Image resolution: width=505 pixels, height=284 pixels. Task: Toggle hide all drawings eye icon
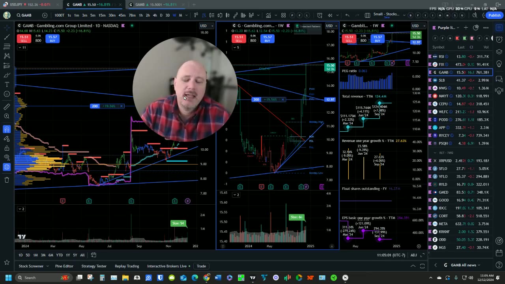click(x=7, y=157)
